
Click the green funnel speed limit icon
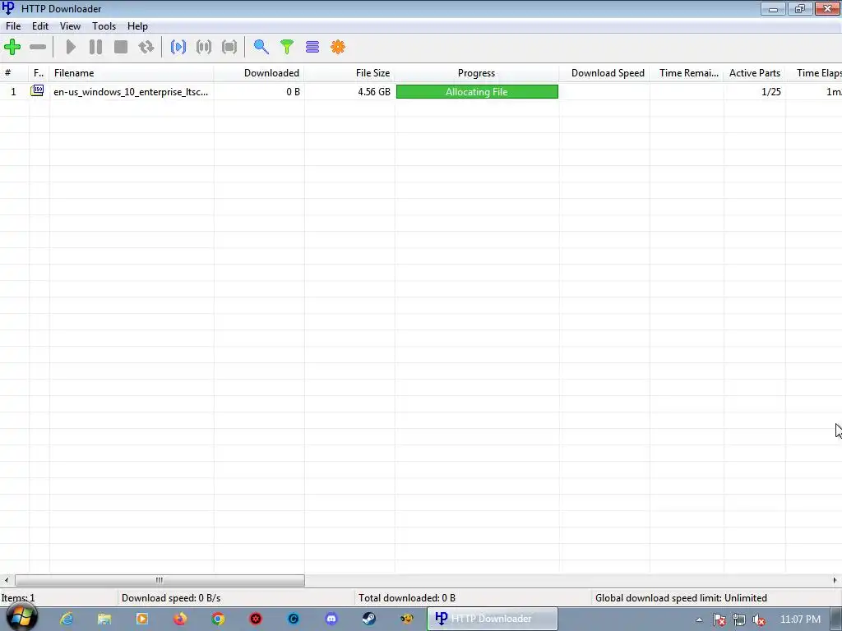pos(287,47)
